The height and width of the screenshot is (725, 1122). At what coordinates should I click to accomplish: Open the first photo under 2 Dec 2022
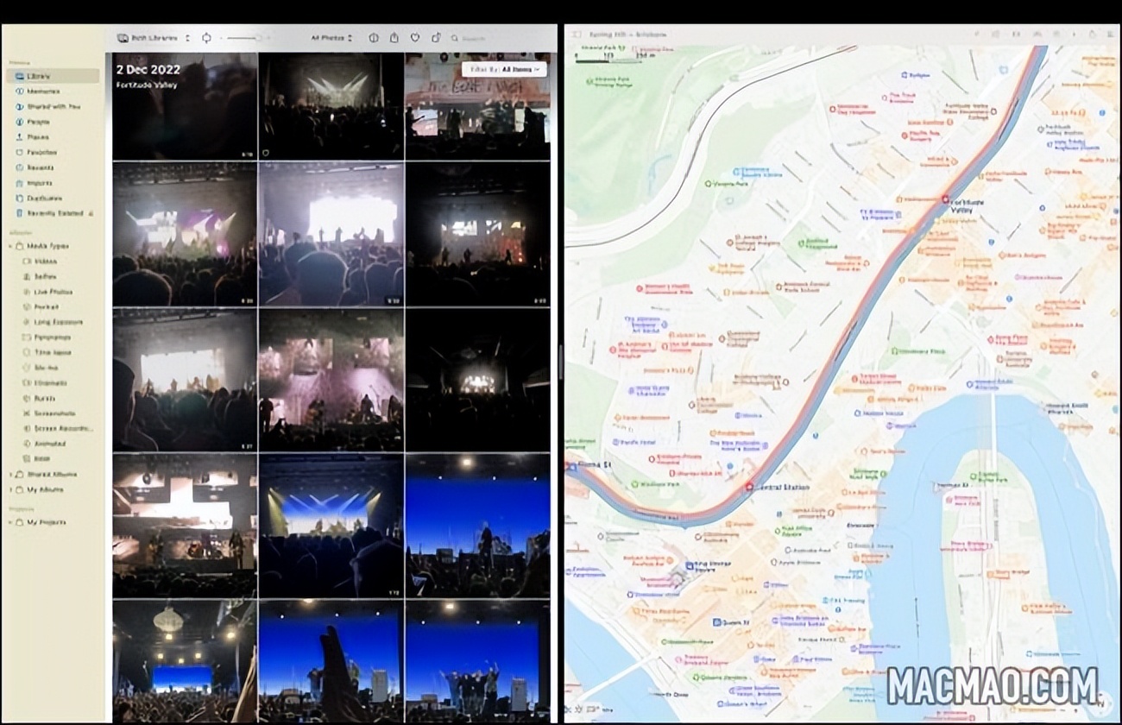pos(185,106)
